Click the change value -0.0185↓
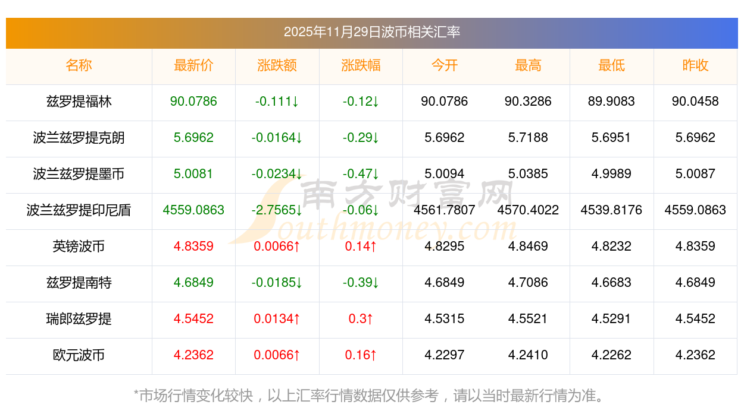Screen dimensions: 744x414 click(x=277, y=283)
